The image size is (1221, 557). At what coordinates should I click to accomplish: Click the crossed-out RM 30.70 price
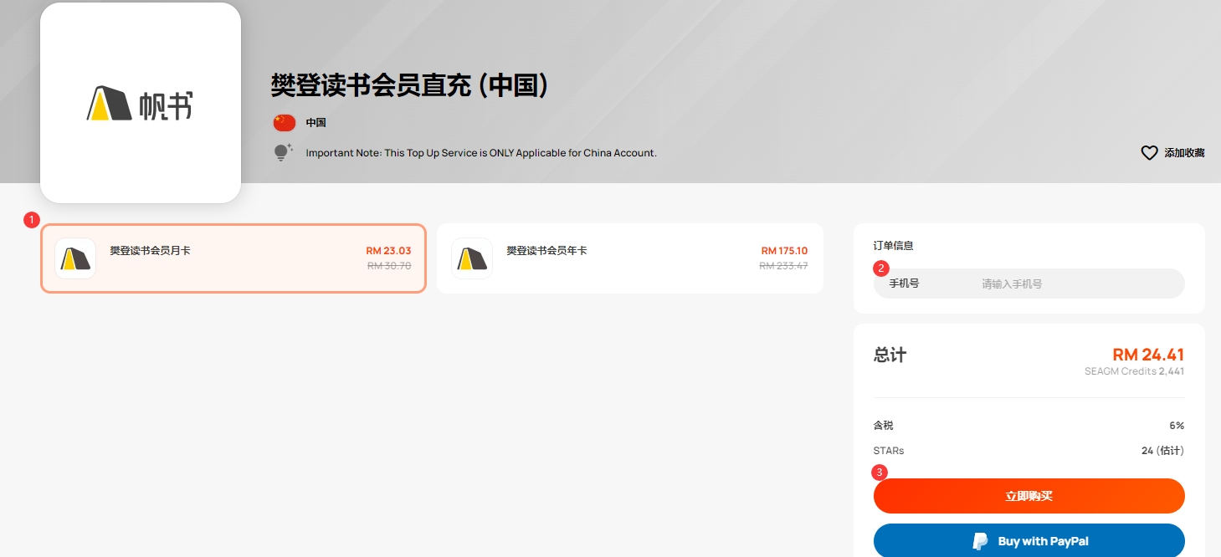(x=389, y=265)
